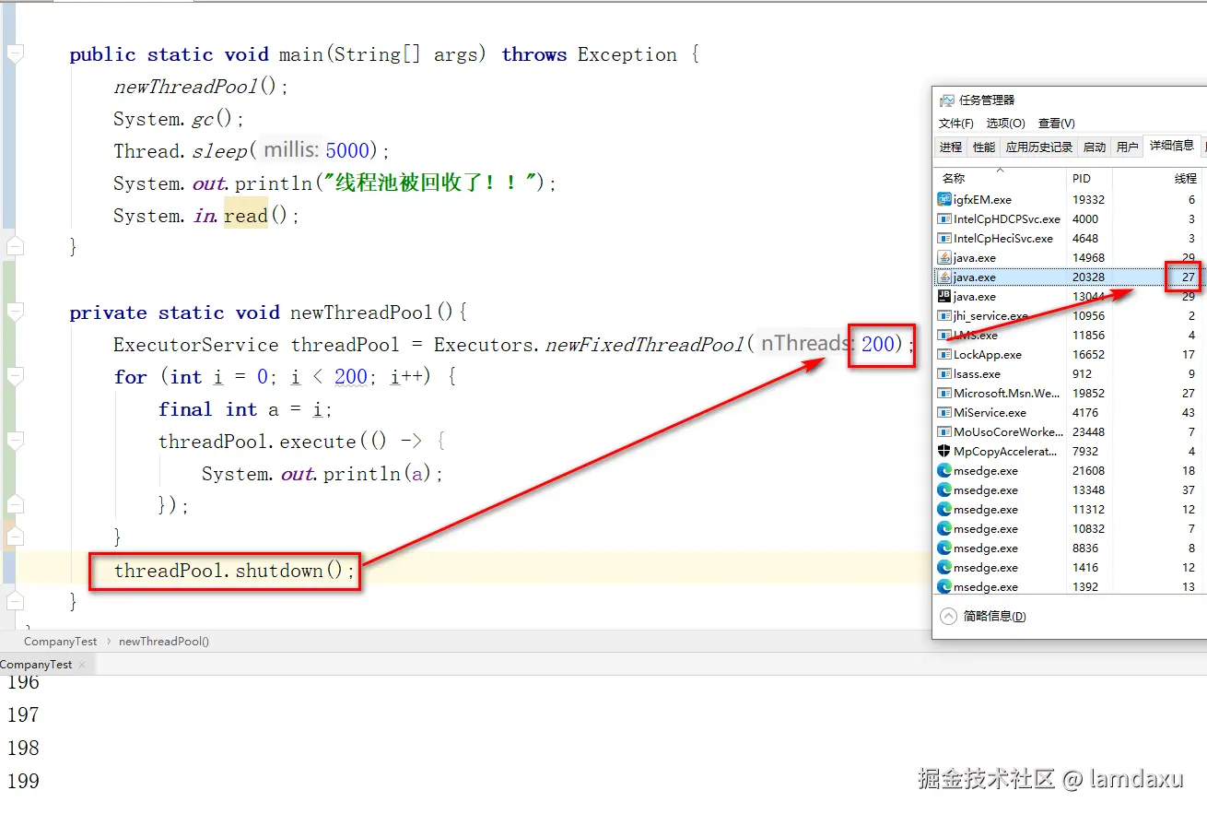This screenshot has width=1207, height=814.
Task: Click the Java icon of PID 20328 row
Action: pos(944,277)
